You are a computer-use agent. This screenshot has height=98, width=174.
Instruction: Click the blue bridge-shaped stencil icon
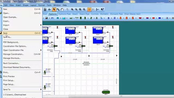coord(52,18)
